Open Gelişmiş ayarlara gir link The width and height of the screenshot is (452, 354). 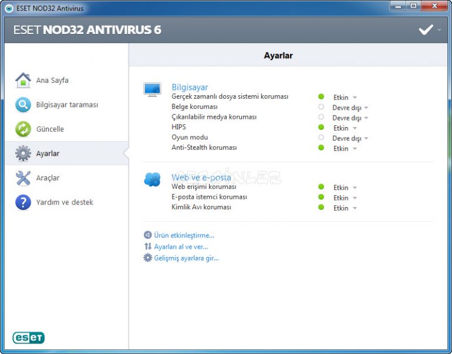coord(186,258)
